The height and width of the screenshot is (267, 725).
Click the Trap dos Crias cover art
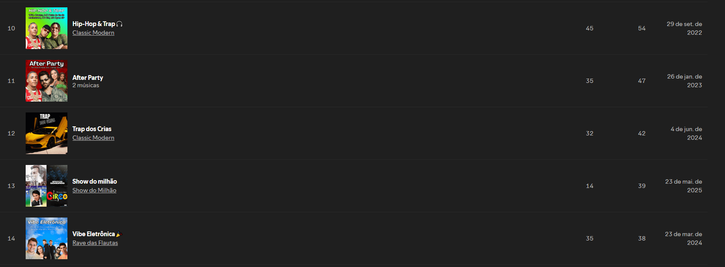click(x=47, y=133)
